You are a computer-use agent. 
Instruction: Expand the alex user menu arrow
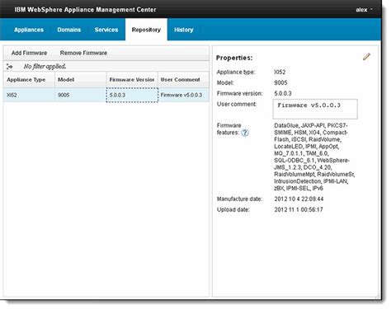coord(371,9)
